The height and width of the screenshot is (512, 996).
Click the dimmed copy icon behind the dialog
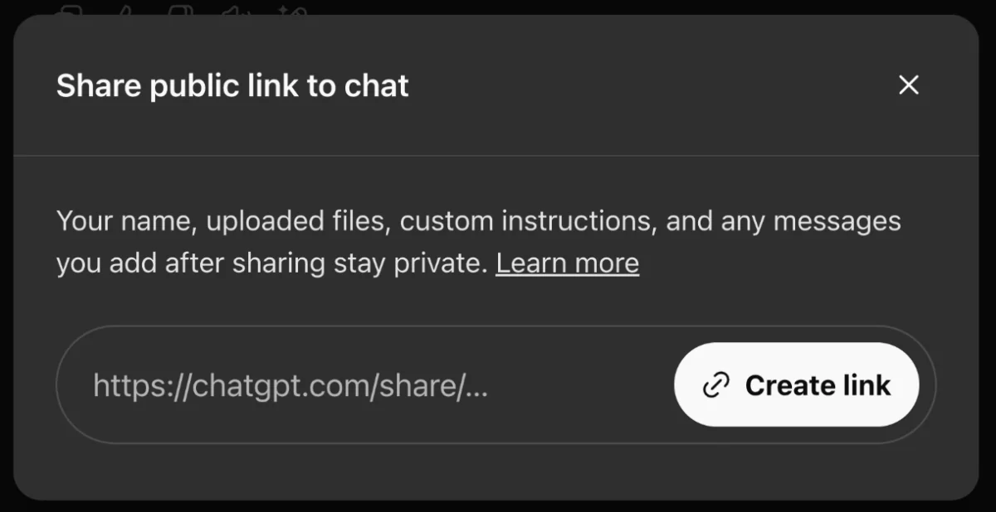72,10
